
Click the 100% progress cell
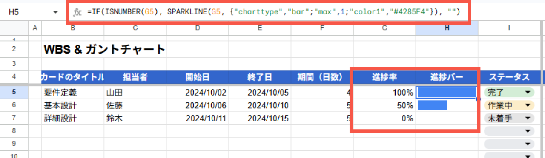point(384,92)
